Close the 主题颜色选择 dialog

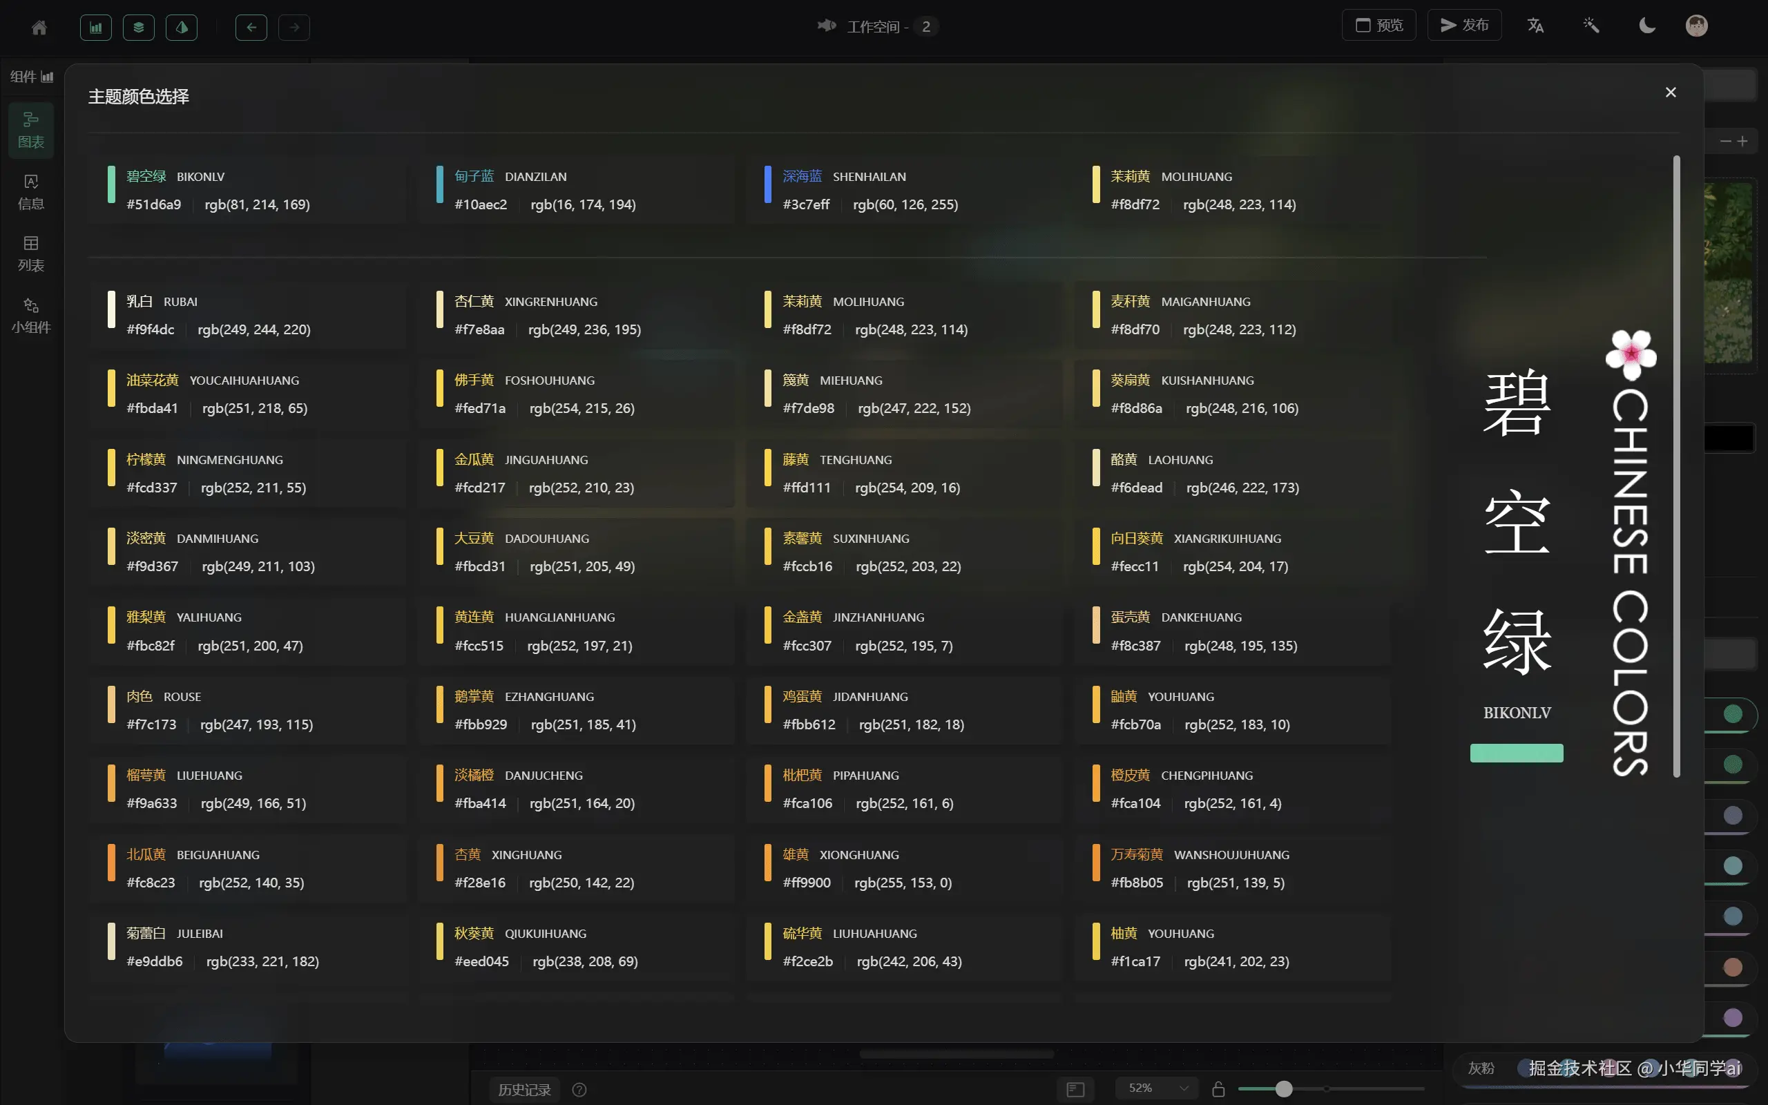[1671, 92]
